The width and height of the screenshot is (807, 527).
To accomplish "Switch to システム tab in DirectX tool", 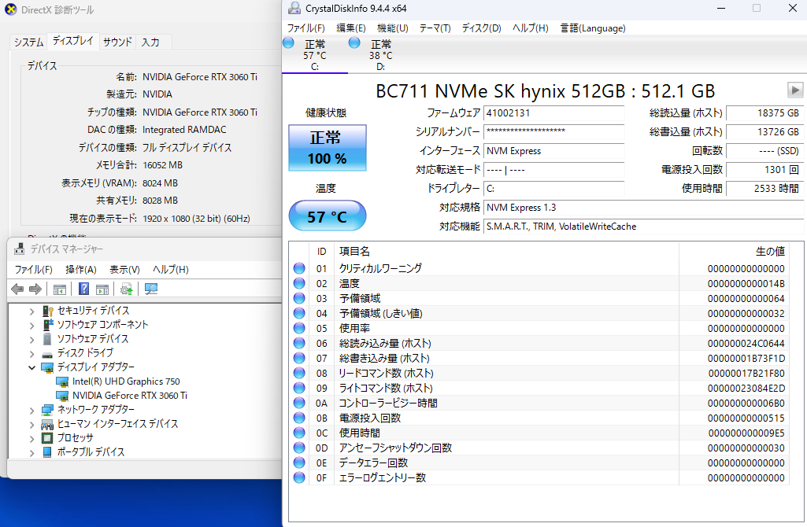I will click(28, 42).
